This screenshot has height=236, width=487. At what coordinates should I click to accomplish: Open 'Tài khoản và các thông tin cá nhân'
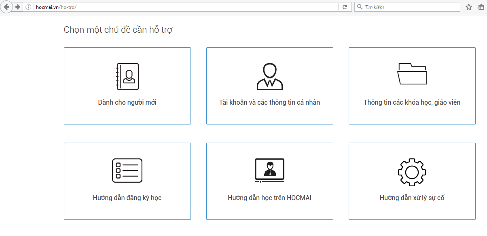coord(270,103)
